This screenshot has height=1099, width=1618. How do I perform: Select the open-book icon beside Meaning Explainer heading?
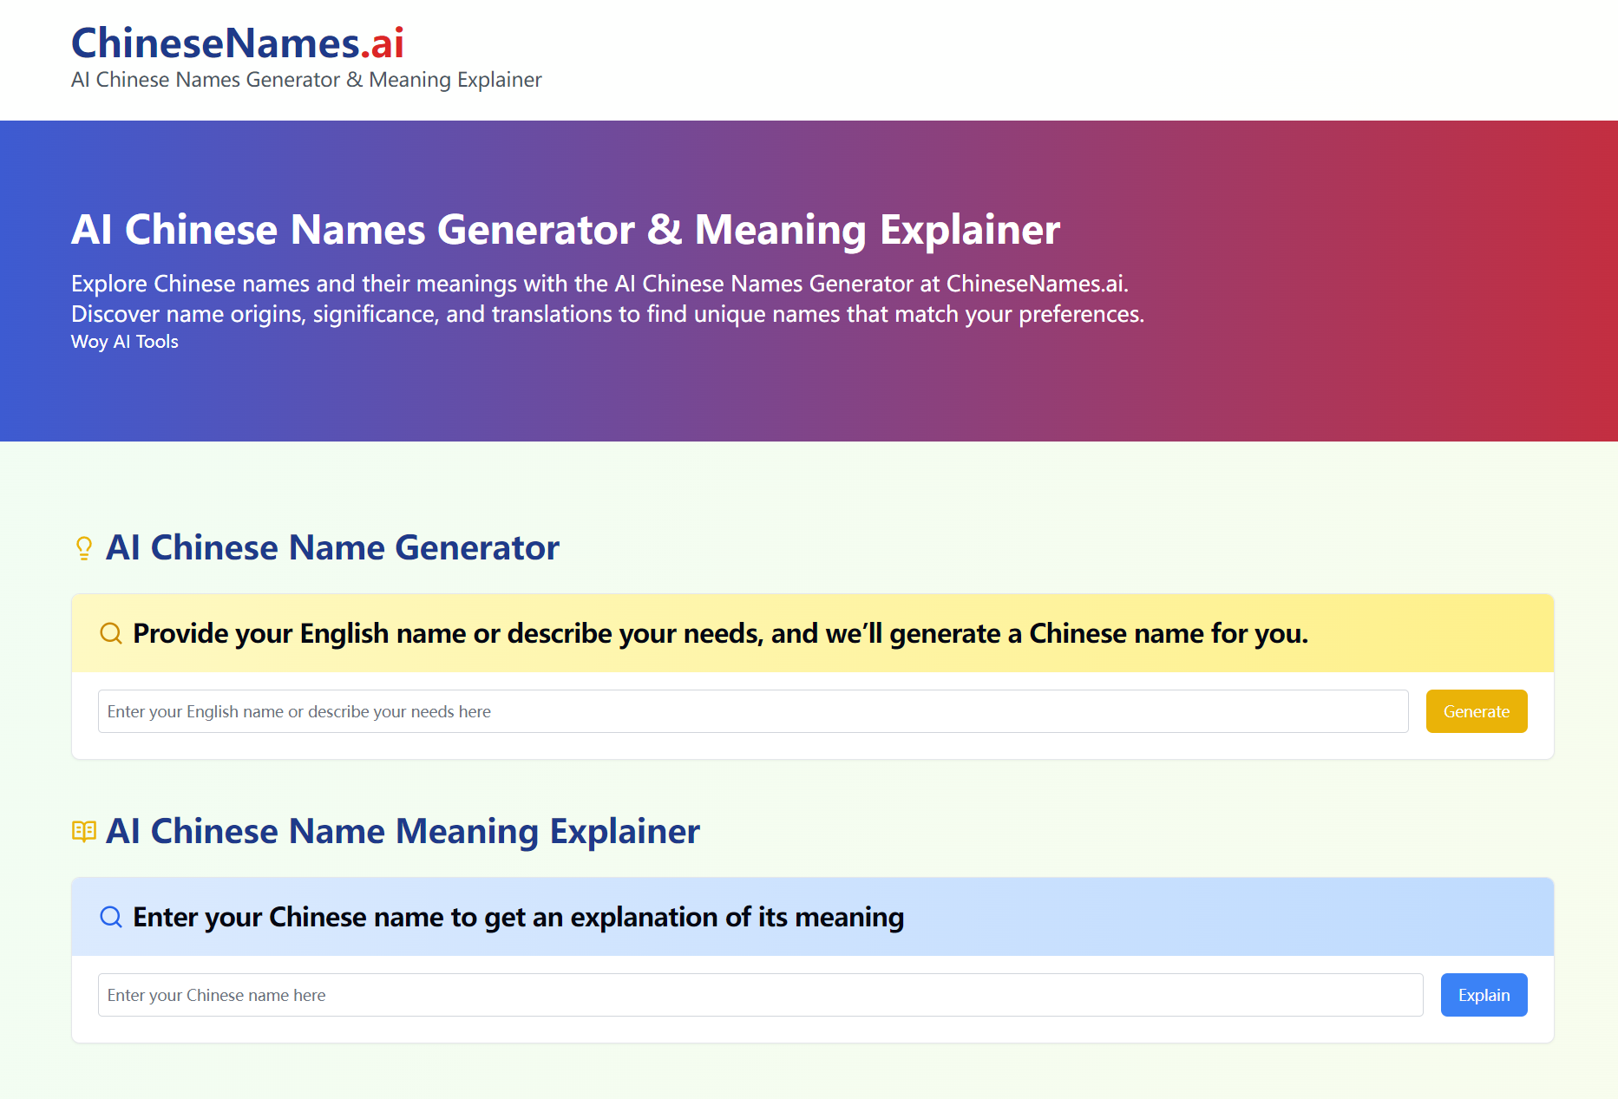83,831
